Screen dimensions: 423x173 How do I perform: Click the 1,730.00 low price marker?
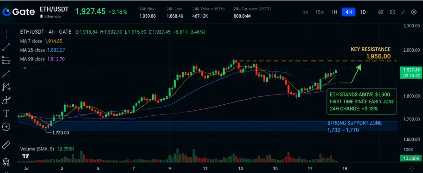[61, 133]
